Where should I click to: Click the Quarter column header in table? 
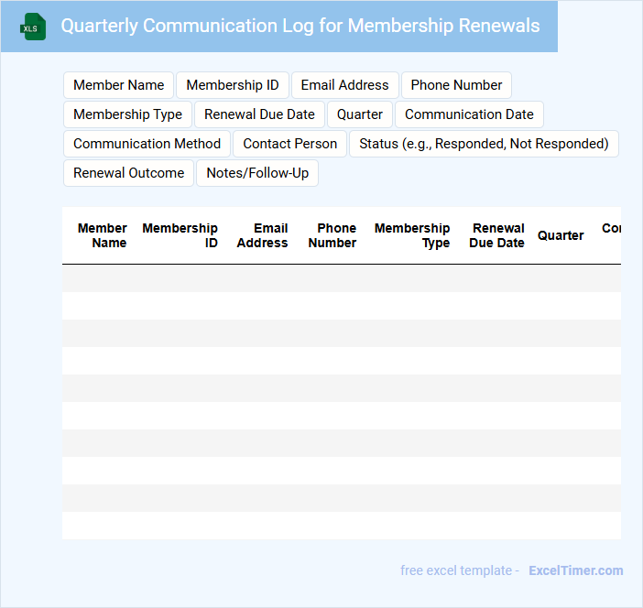pos(561,235)
